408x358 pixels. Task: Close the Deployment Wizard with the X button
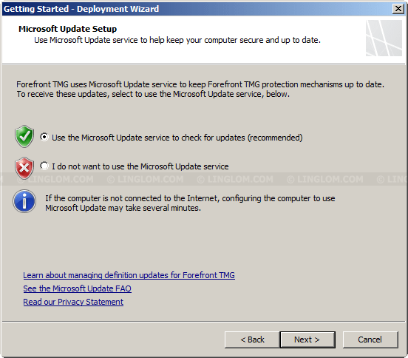pyautogui.click(x=398, y=9)
